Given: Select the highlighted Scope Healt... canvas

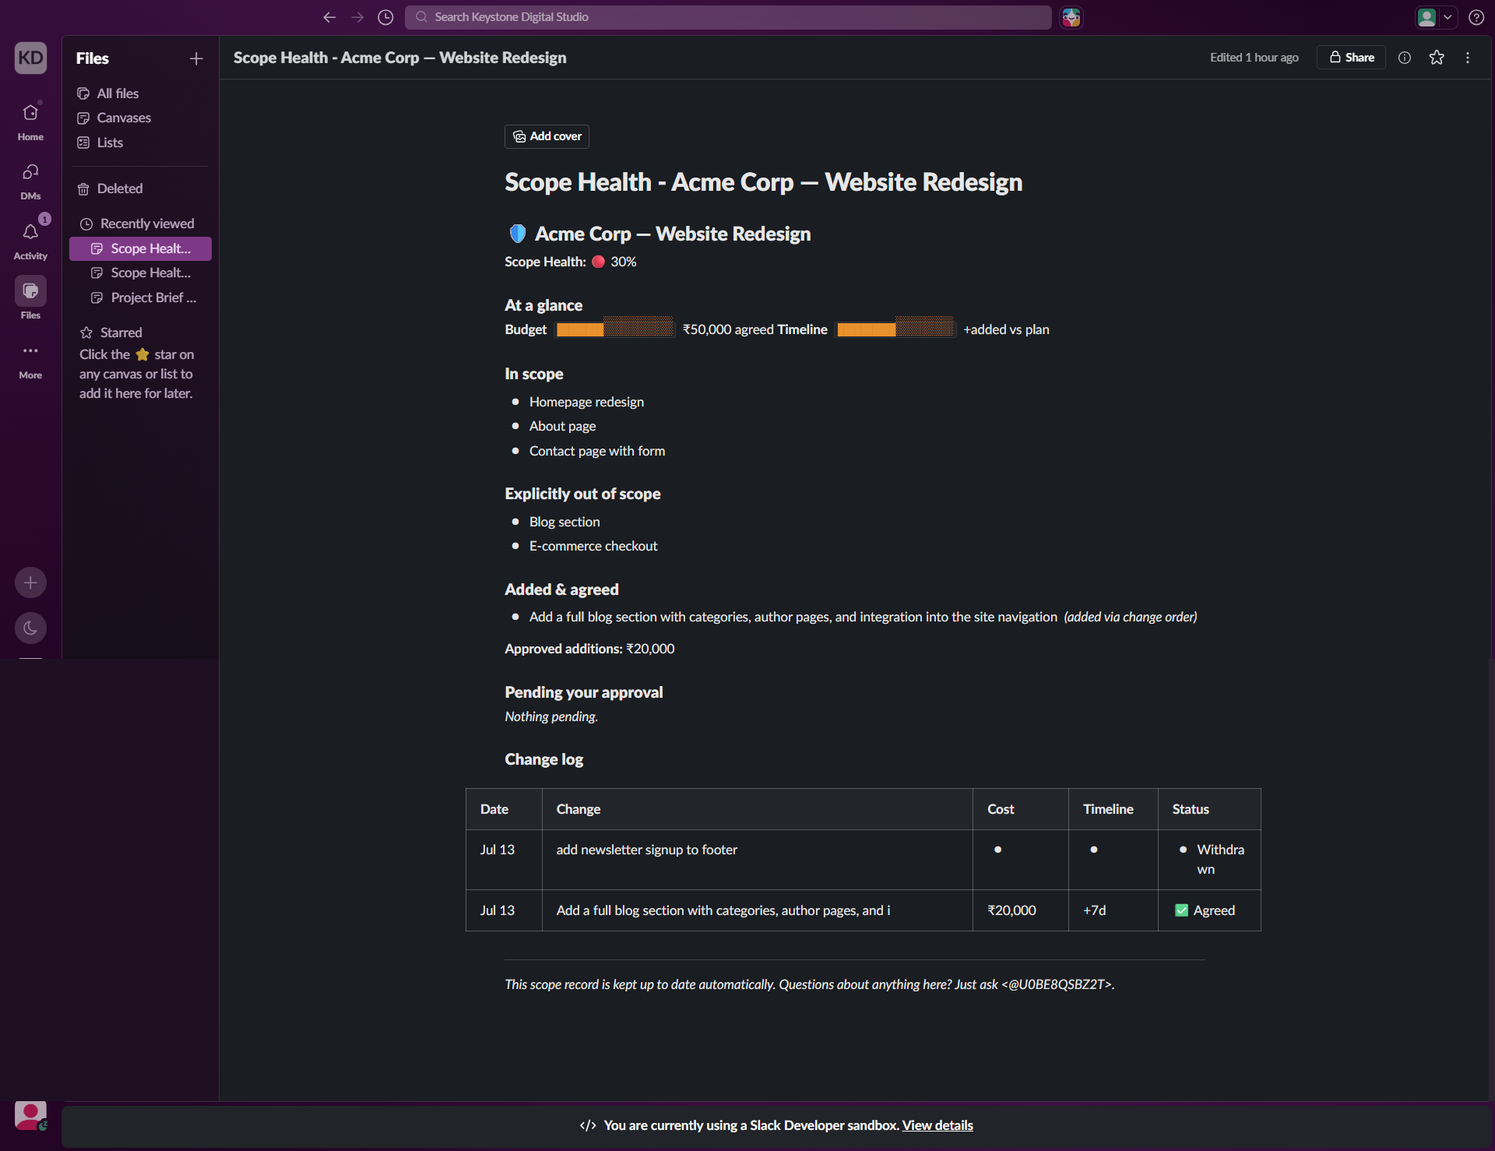Looking at the screenshot, I should point(140,248).
